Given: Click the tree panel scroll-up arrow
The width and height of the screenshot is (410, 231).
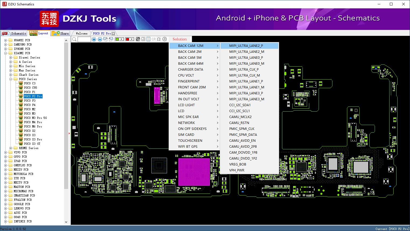Looking at the screenshot, I should click(66, 40).
